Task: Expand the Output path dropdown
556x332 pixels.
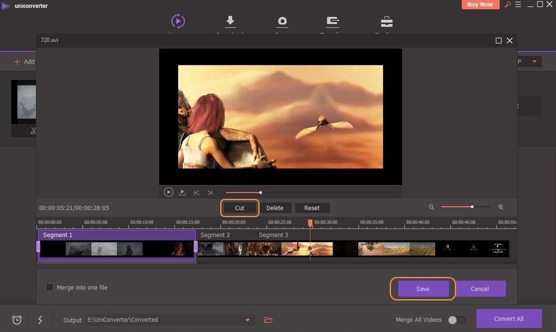Action: (x=248, y=320)
